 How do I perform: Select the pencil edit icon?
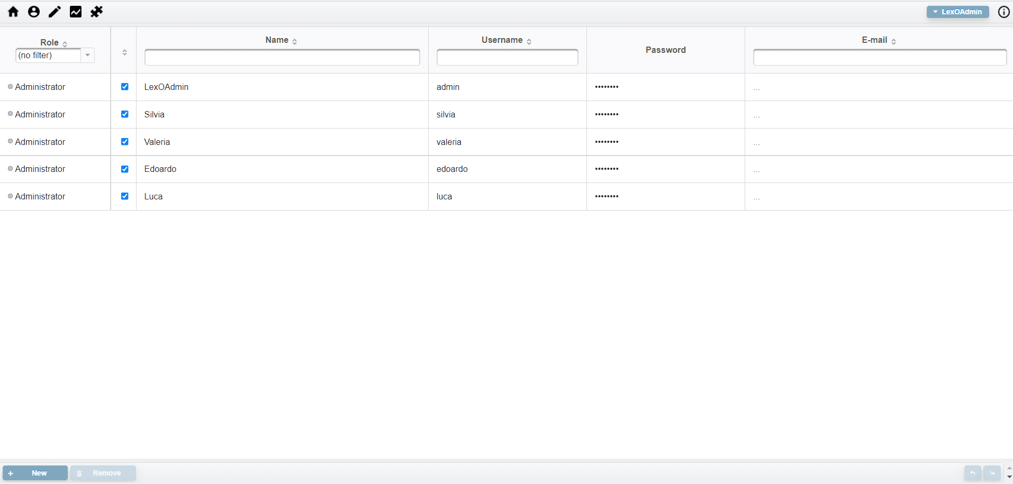pos(55,12)
